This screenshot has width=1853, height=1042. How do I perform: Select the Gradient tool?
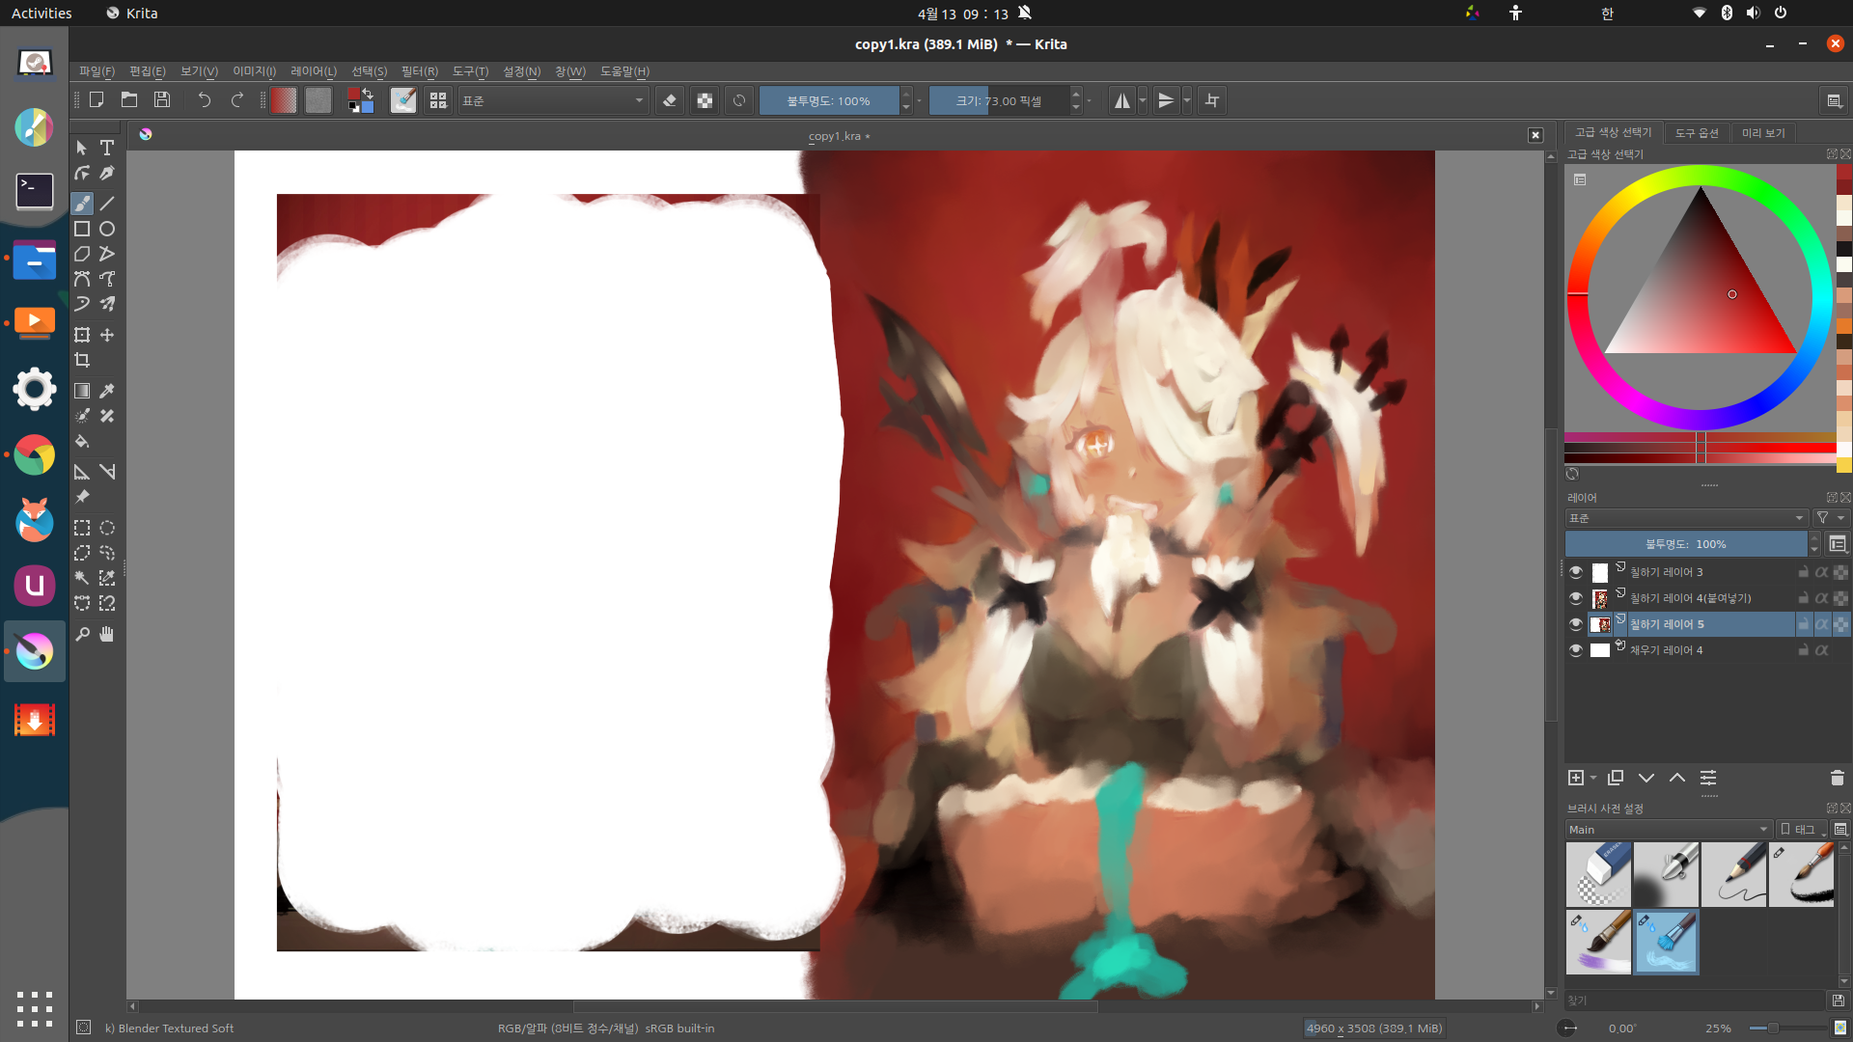(82, 391)
